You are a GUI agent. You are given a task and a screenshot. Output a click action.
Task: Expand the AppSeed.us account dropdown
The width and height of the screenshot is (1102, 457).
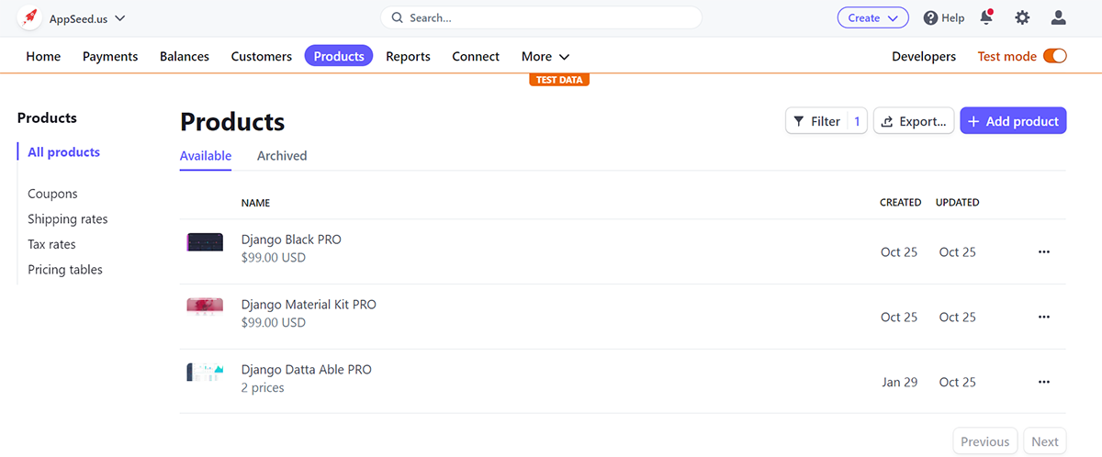[x=87, y=17]
